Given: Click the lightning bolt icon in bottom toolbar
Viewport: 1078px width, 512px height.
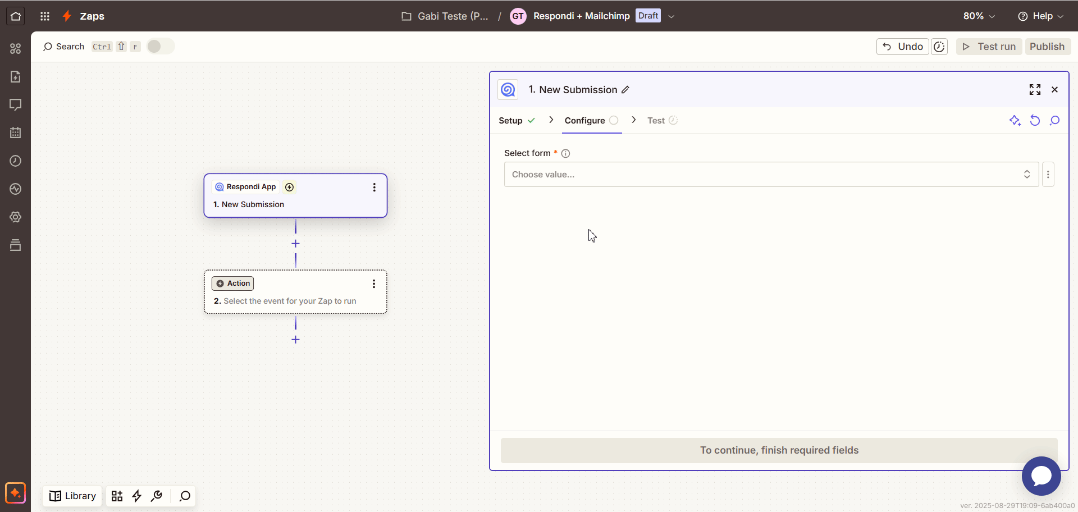Looking at the screenshot, I should coord(136,496).
